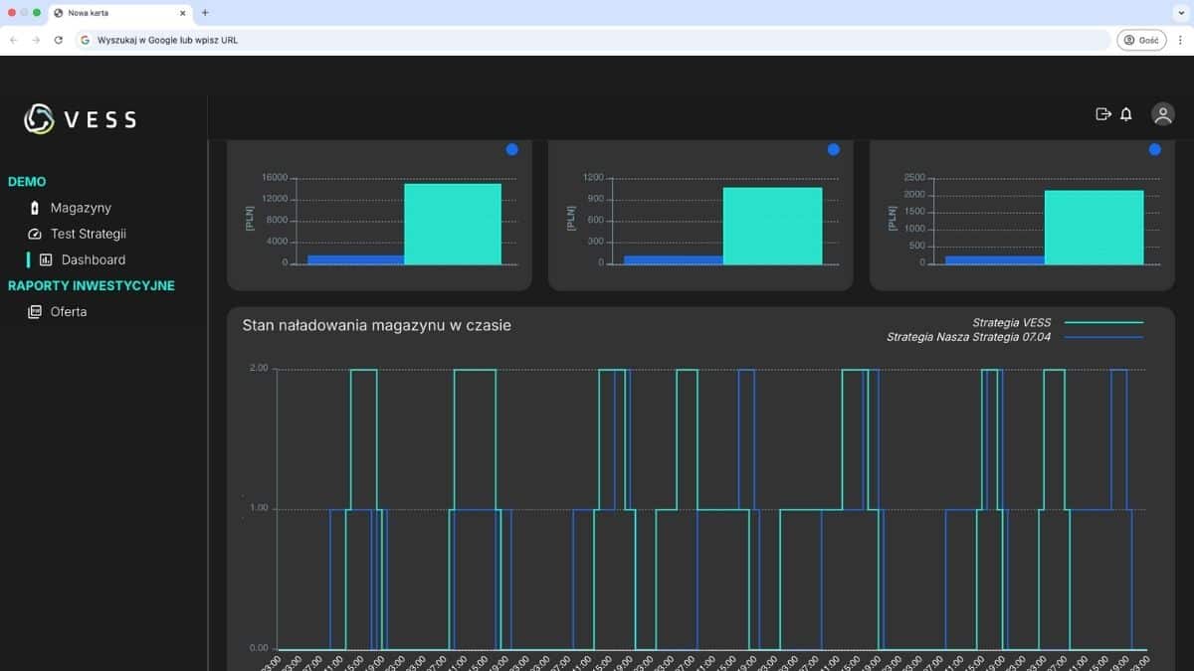
Task: Click the blue dot in the 1200 chart card
Action: pyautogui.click(x=833, y=149)
